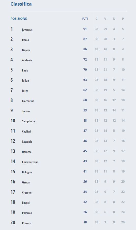Select Milan in the table
The height and width of the screenshot is (230, 136).
point(25,81)
